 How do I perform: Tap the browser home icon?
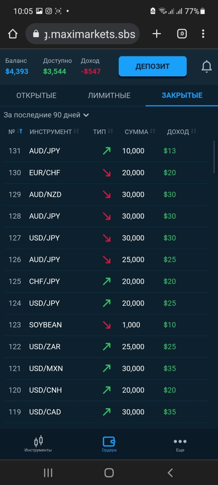point(13,34)
